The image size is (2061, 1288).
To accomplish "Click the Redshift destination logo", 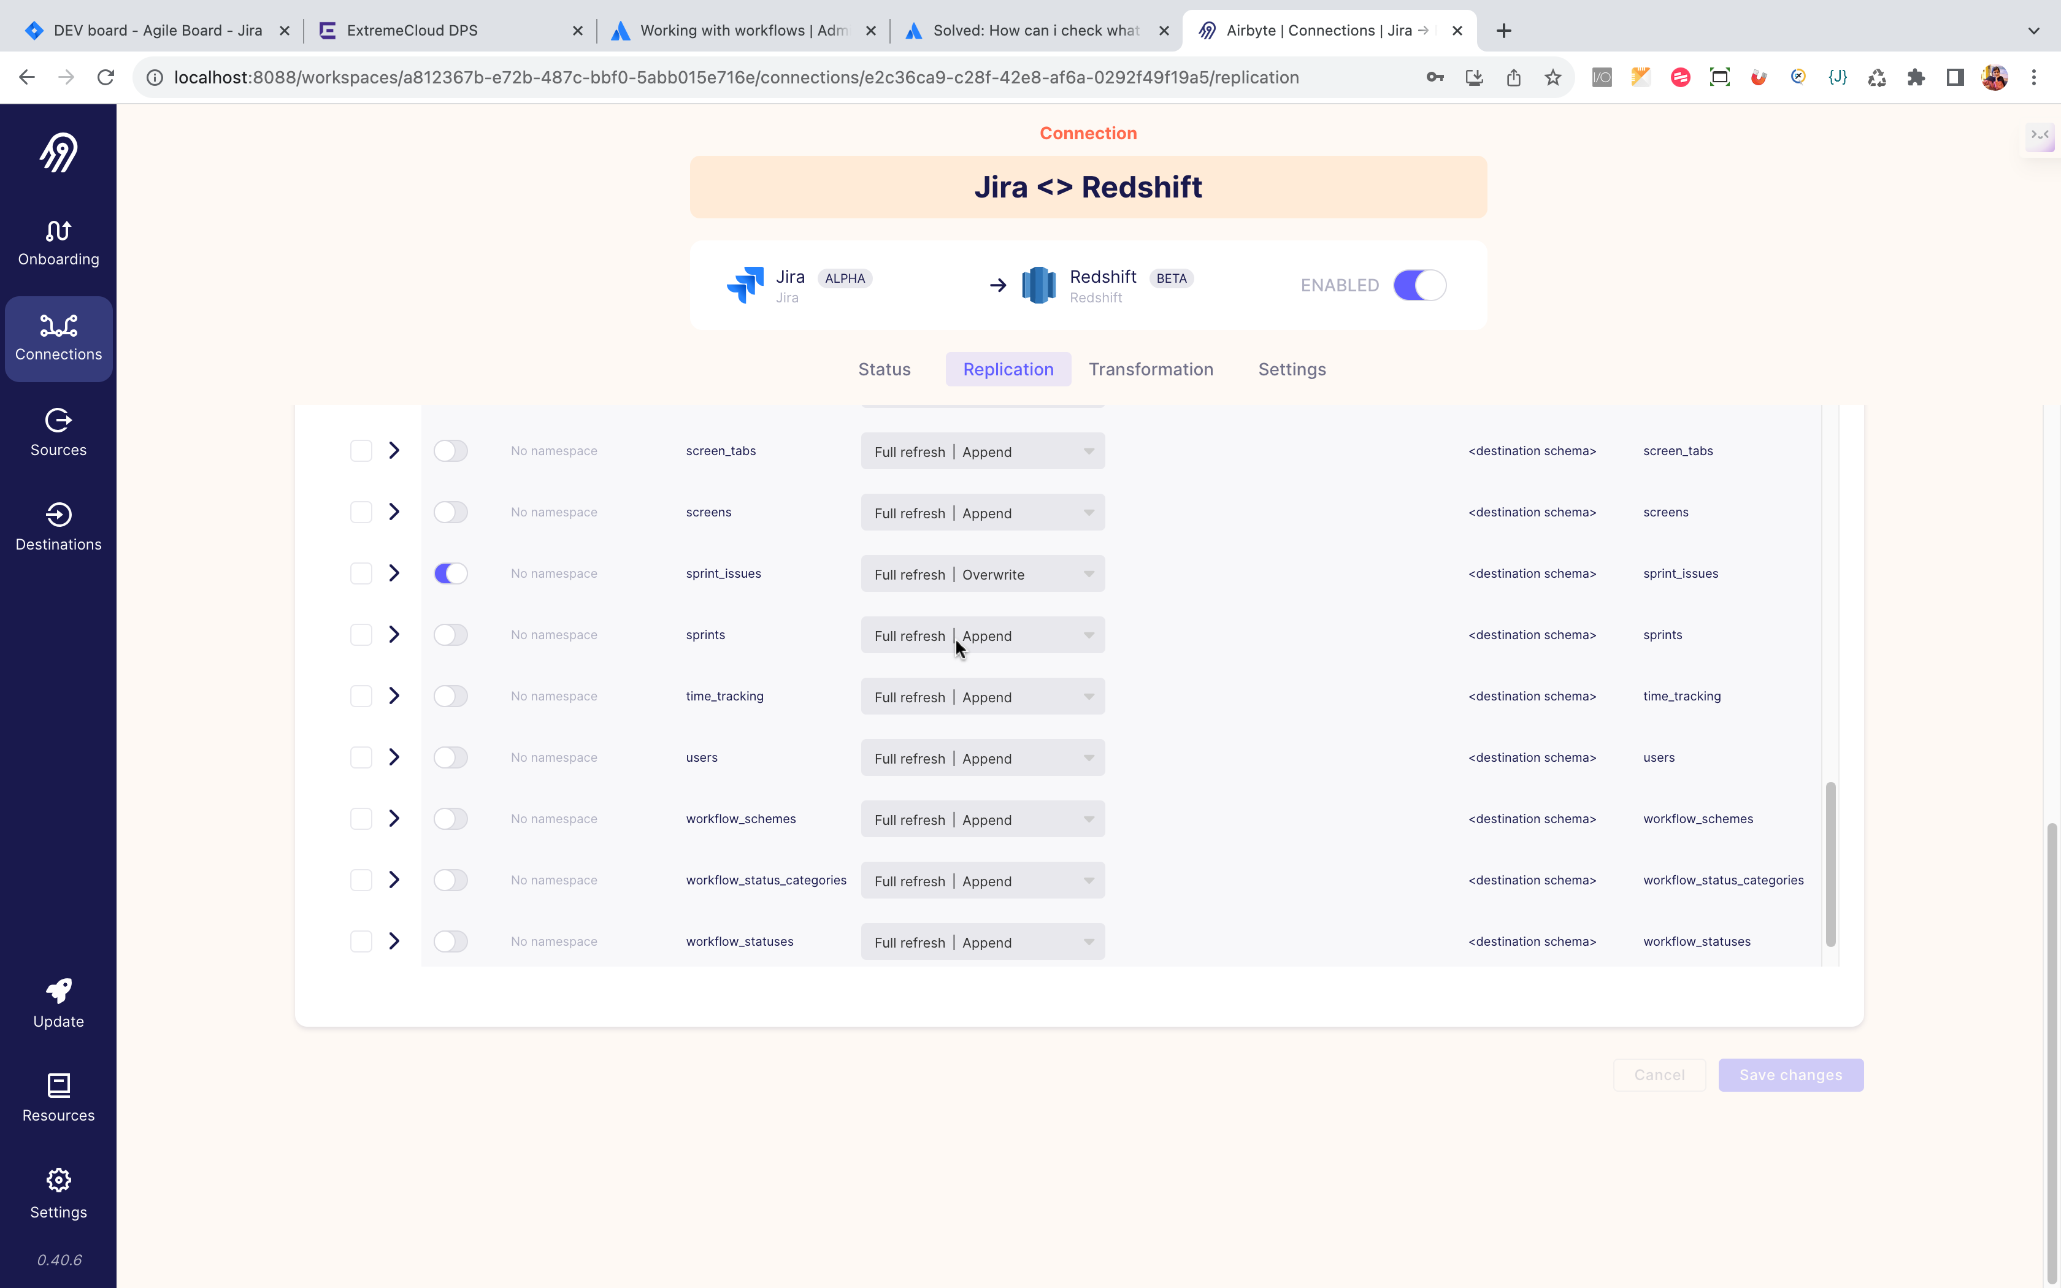I will [1039, 285].
